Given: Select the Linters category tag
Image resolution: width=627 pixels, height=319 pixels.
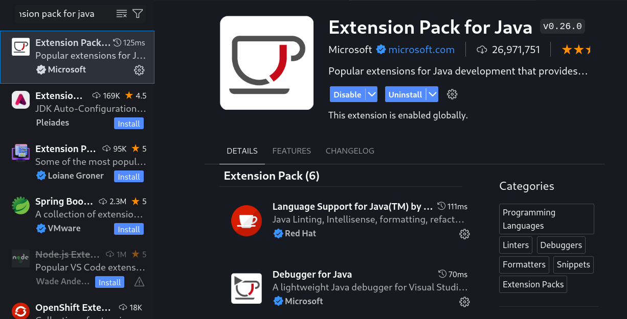Looking at the screenshot, I should (x=516, y=245).
